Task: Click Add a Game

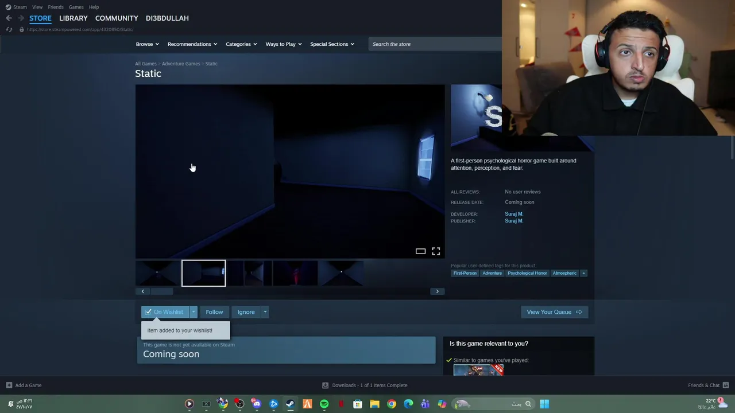Action: click(24, 385)
